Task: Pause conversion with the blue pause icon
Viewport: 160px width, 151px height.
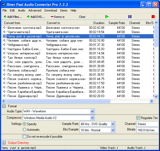Action: tap(130, 17)
